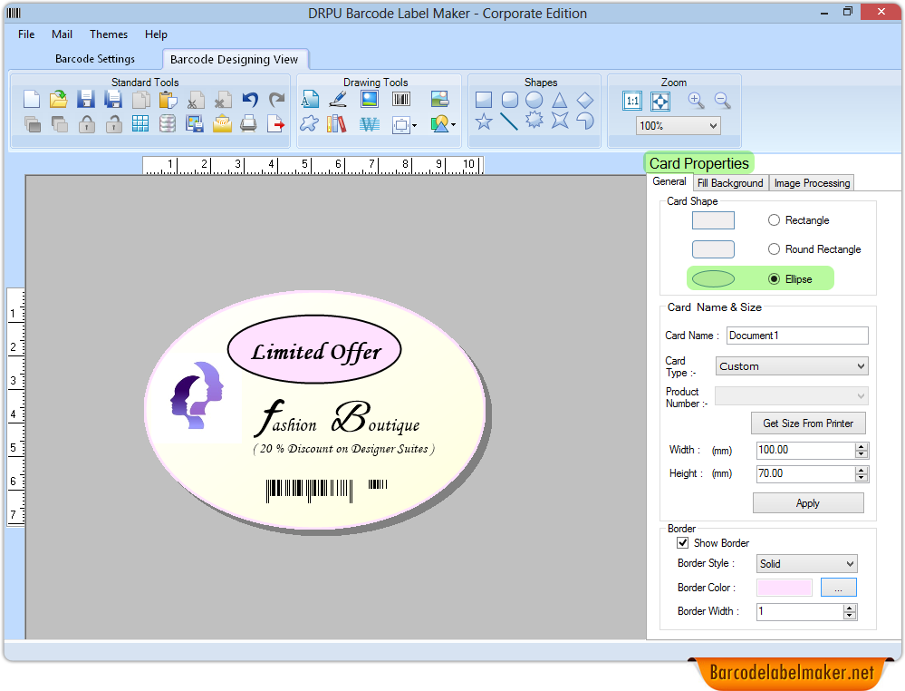Select the Signature pen tool
Image resolution: width=905 pixels, height=691 pixels.
coord(338,100)
